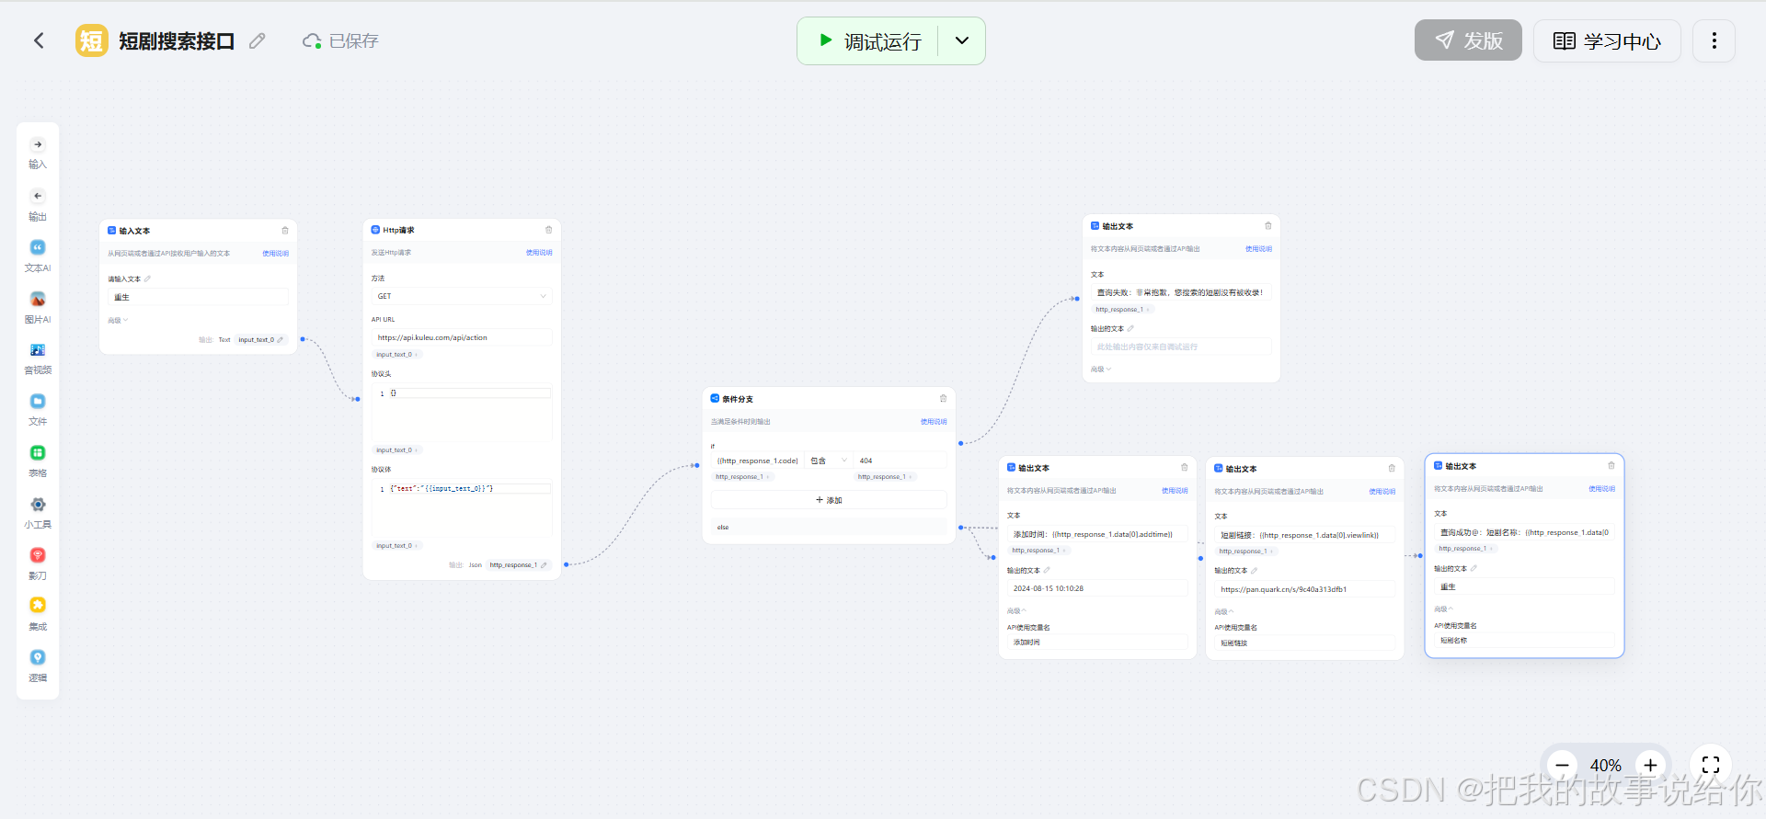
Task: Select the 音视频 sidebar icon
Action: (38, 358)
